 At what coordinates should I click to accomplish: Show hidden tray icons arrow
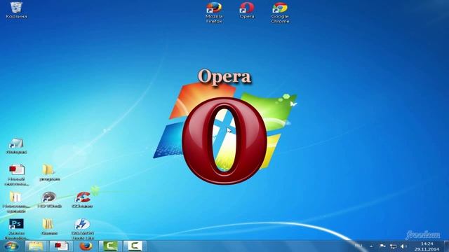(x=371, y=246)
